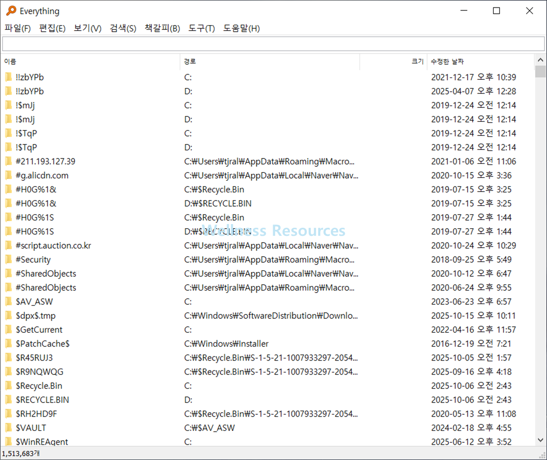547x460 pixels.
Task: Click folder icon of #211.193.127.39
Action: click(9, 162)
